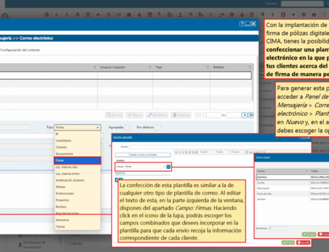Viewport: 329px width, 252px height.
Task: Click the Nuevo button
Action: click(x=135, y=115)
